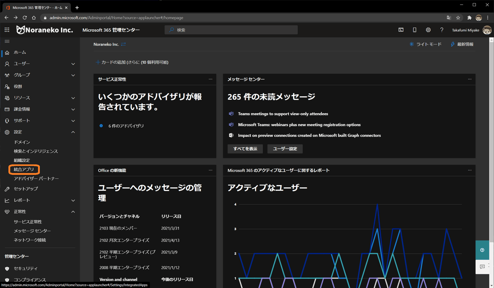Open the settings gear in header
The height and width of the screenshot is (288, 494).
[428, 30]
